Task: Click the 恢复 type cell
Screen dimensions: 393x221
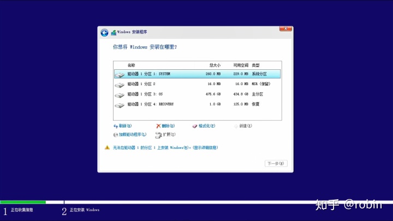Action: 255,104
